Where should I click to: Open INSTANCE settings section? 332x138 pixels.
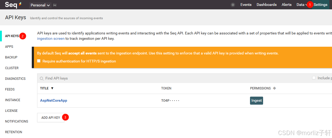(13, 100)
